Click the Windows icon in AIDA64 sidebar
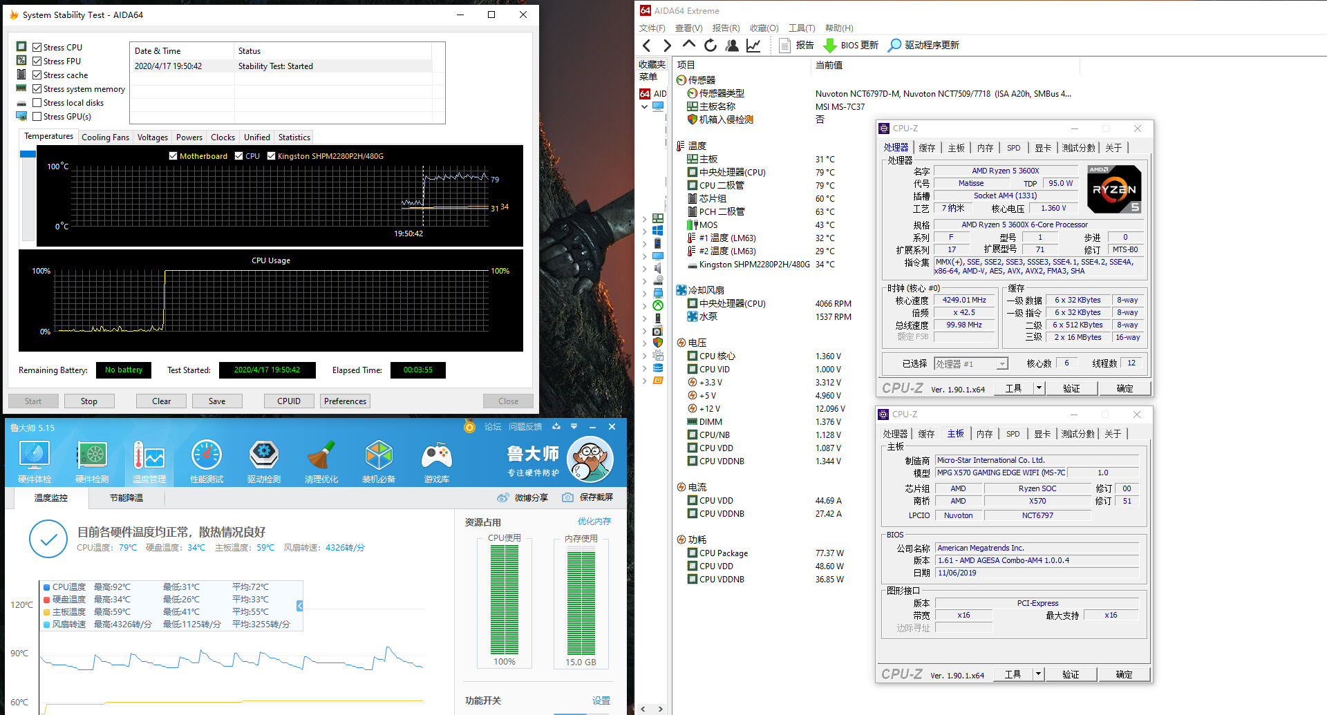Viewport: 1327px width, 715px height. pos(658,230)
